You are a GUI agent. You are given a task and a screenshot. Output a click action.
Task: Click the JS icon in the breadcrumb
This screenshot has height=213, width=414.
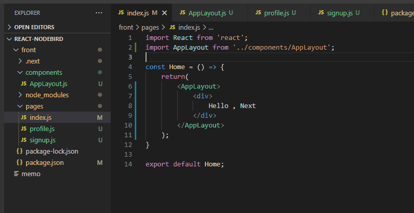click(172, 28)
